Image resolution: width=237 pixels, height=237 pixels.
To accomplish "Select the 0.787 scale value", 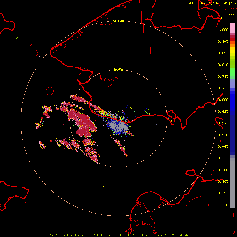I will click(223, 76).
